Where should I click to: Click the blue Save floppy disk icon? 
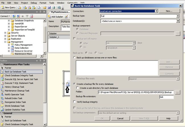coord(49,8)
